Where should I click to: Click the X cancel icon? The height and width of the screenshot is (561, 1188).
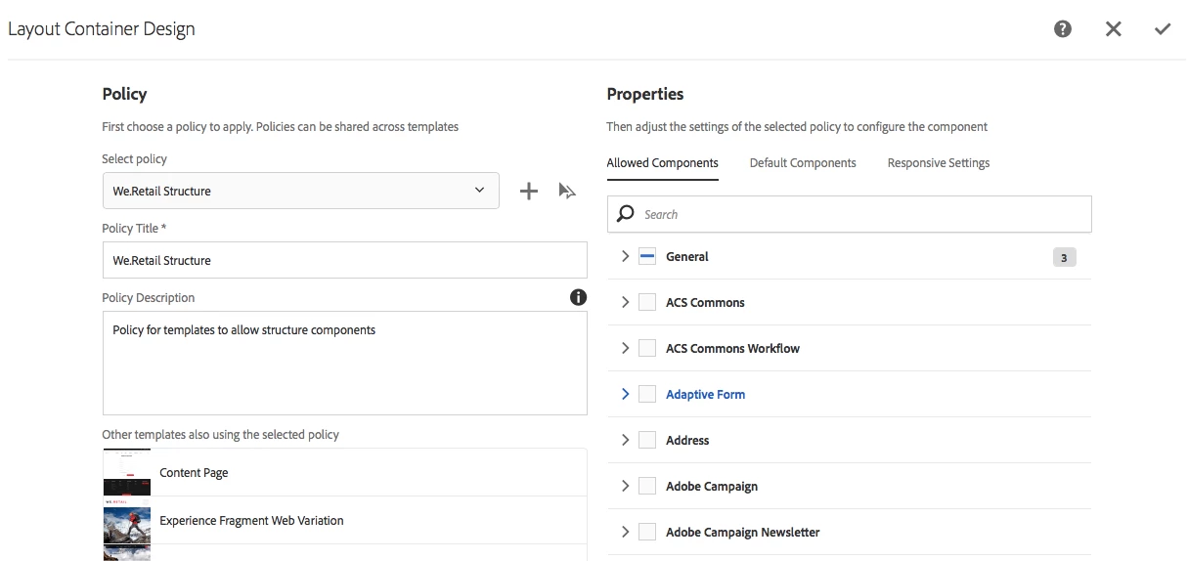click(x=1113, y=29)
